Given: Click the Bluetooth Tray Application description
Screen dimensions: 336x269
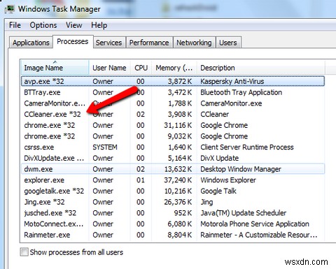Looking at the screenshot, I should click(x=241, y=92).
